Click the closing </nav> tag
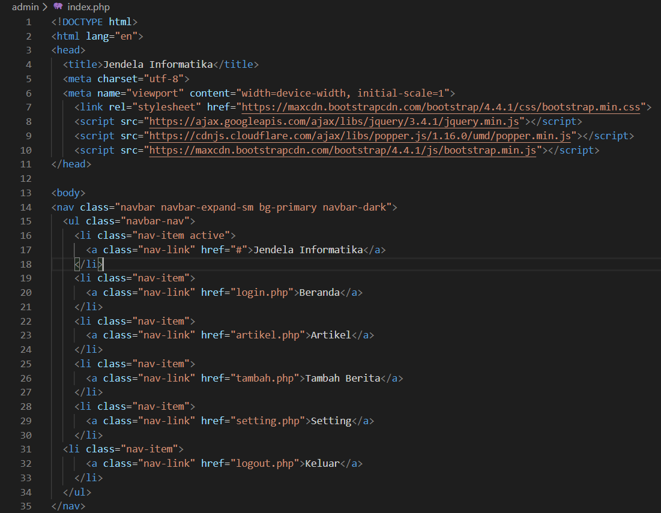The image size is (661, 513). (x=68, y=506)
